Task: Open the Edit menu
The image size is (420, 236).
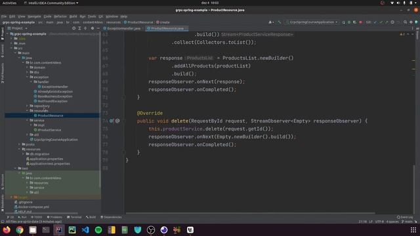Action: (x=12, y=16)
